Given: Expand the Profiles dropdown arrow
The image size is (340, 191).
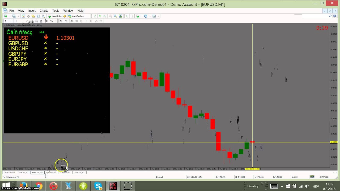Looking at the screenshot, I should [x=18, y=16].
